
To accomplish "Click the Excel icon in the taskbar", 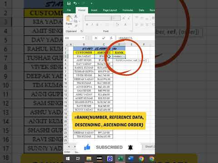I will pos(120,158).
